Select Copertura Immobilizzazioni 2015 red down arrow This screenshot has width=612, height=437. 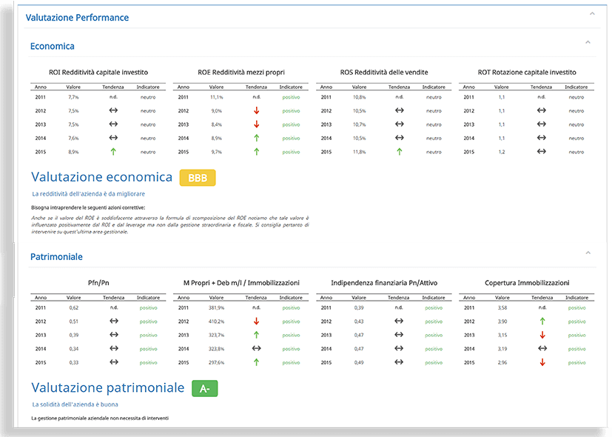tap(542, 362)
